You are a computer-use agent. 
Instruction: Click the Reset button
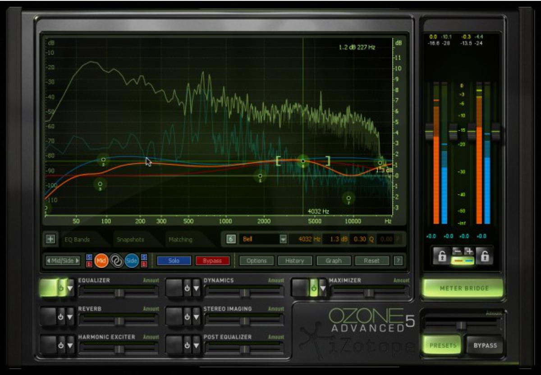click(x=372, y=261)
